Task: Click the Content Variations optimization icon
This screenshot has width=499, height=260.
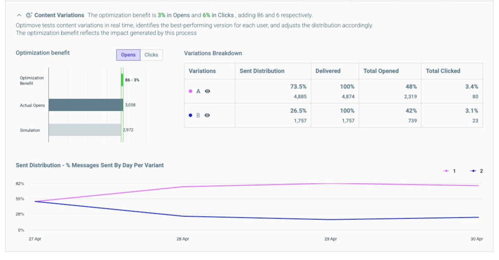Action: pyautogui.click(x=29, y=15)
